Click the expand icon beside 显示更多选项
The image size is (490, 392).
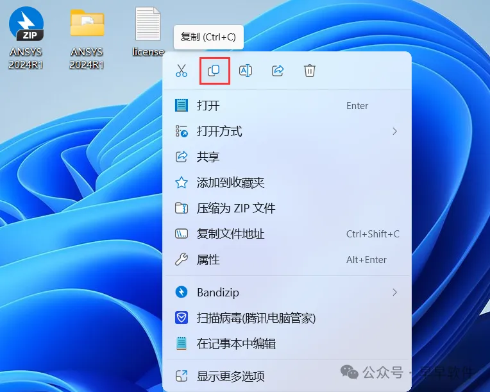pyautogui.click(x=182, y=376)
